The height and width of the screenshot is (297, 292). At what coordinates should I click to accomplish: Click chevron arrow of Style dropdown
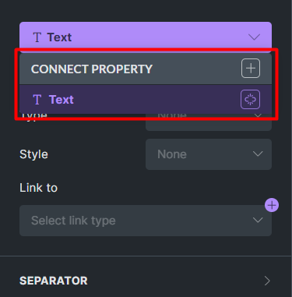[x=258, y=154]
